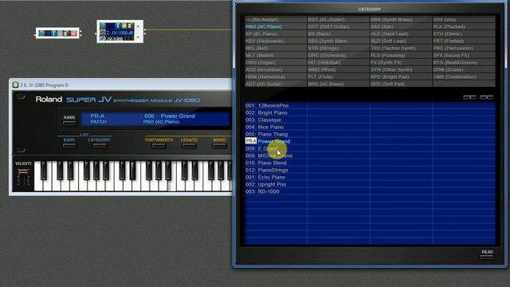Screen dimensions: 510x287
Task: Select the SAX (Sax) category
Action: coord(401,26)
